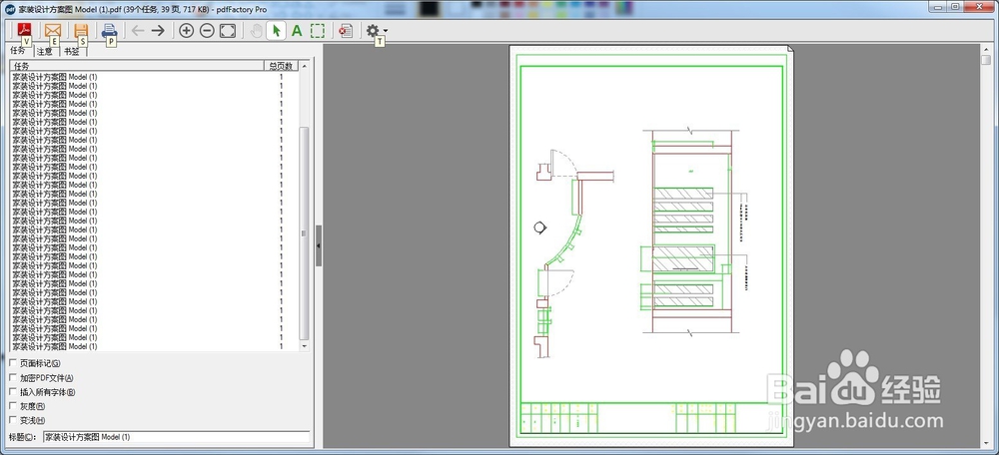The height and width of the screenshot is (455, 999).
Task: Select the text tool marked A
Action: coord(297,31)
